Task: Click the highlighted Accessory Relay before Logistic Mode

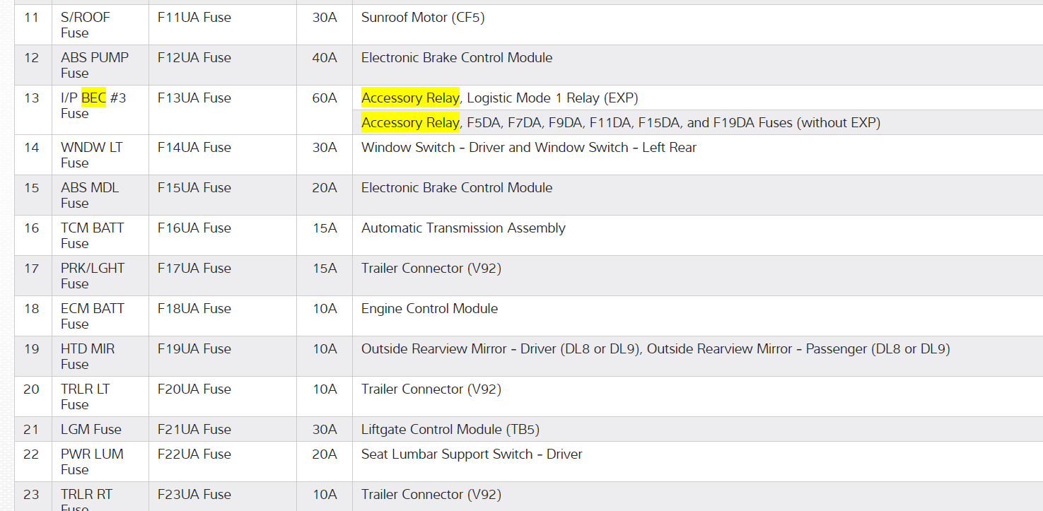Action: click(x=410, y=98)
